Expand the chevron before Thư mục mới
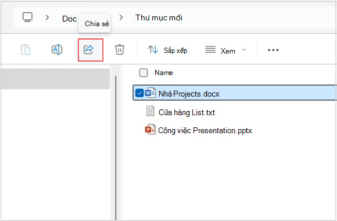The height and width of the screenshot is (221, 337). (x=121, y=17)
